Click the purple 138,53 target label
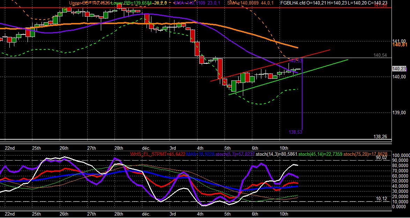Viewport: 410px width, 218px height. 296,132
